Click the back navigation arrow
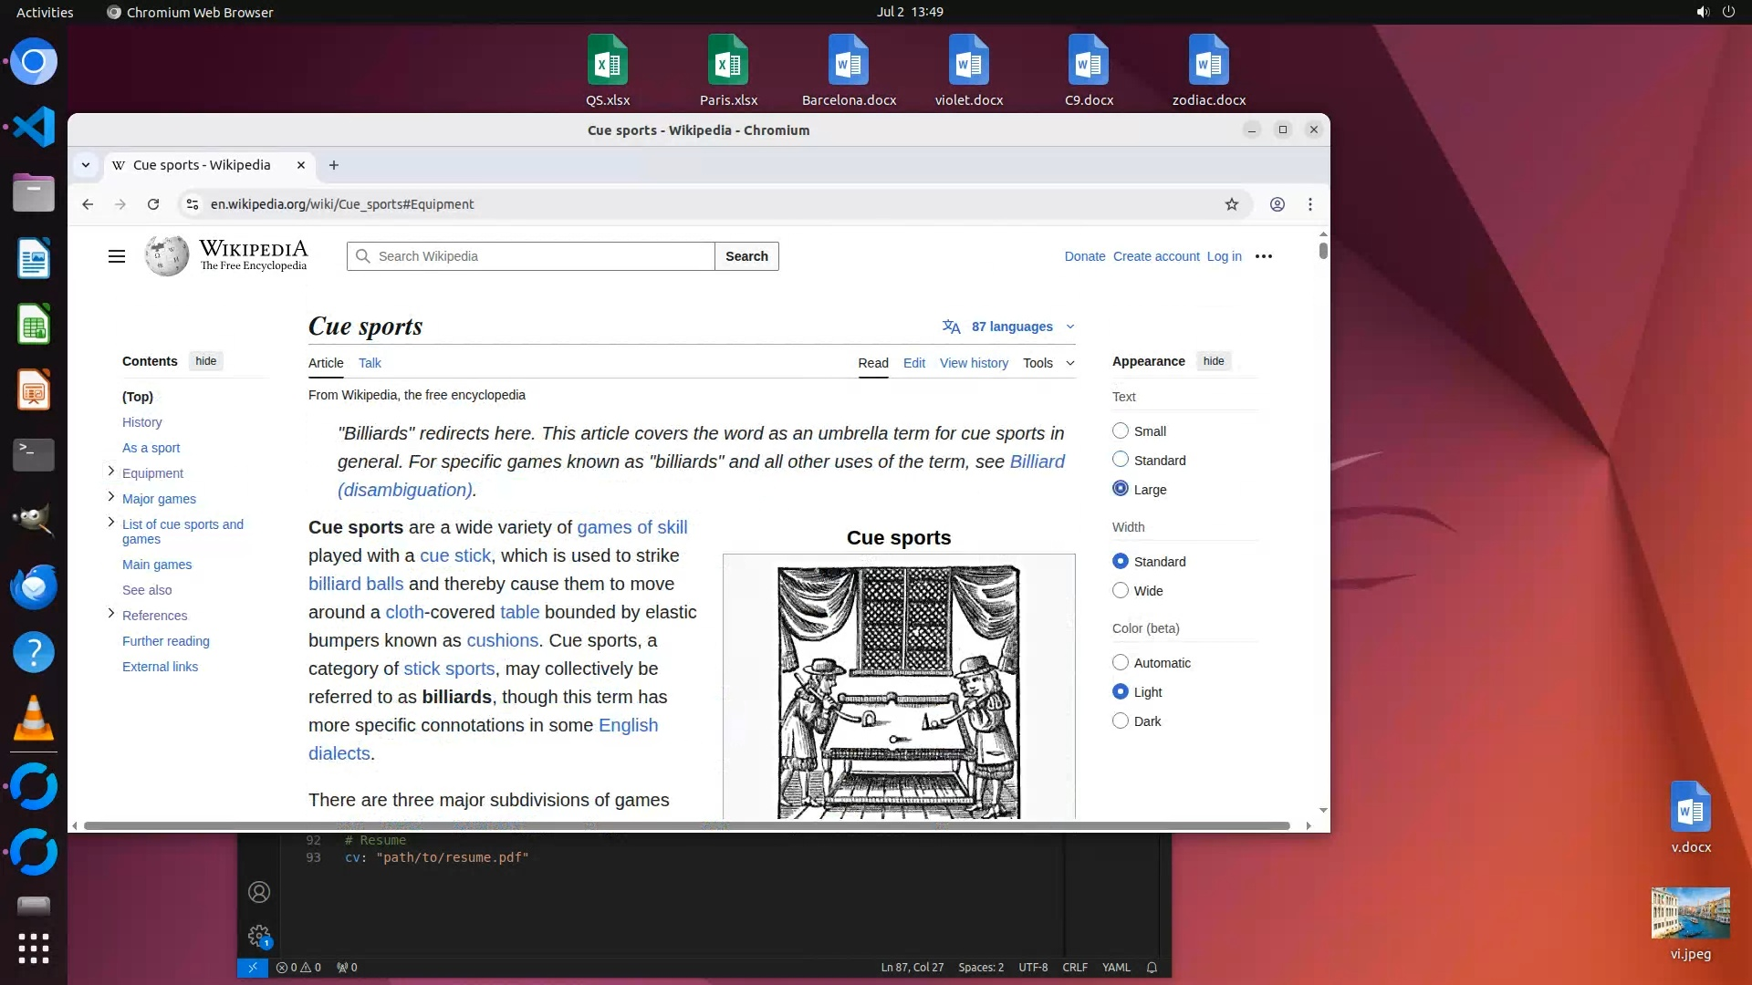 [x=88, y=204]
